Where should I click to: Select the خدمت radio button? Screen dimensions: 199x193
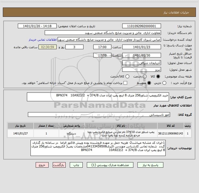[145, 76]
